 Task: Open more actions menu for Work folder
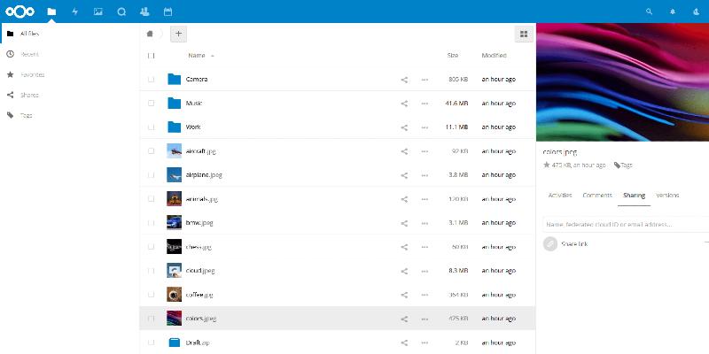[x=425, y=127]
